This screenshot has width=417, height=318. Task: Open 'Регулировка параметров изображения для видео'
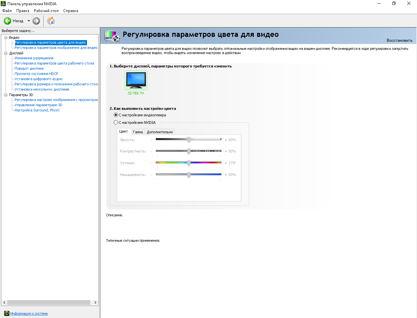(x=56, y=48)
